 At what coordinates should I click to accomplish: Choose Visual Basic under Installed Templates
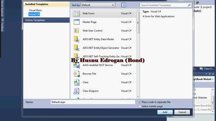35,10
